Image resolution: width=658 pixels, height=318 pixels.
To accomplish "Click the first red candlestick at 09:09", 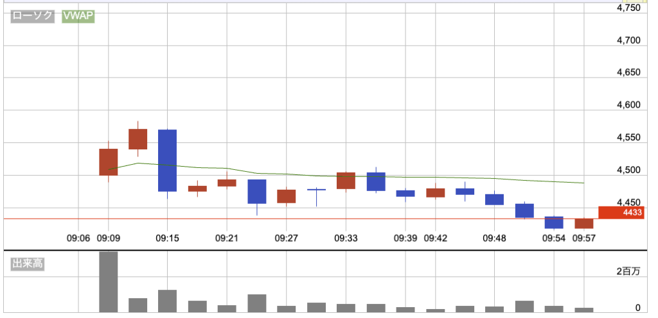I will pyautogui.click(x=108, y=162).
